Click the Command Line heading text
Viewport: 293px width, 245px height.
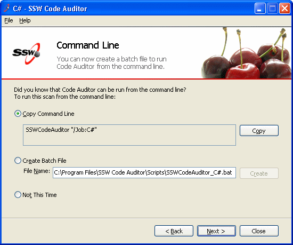coord(88,45)
